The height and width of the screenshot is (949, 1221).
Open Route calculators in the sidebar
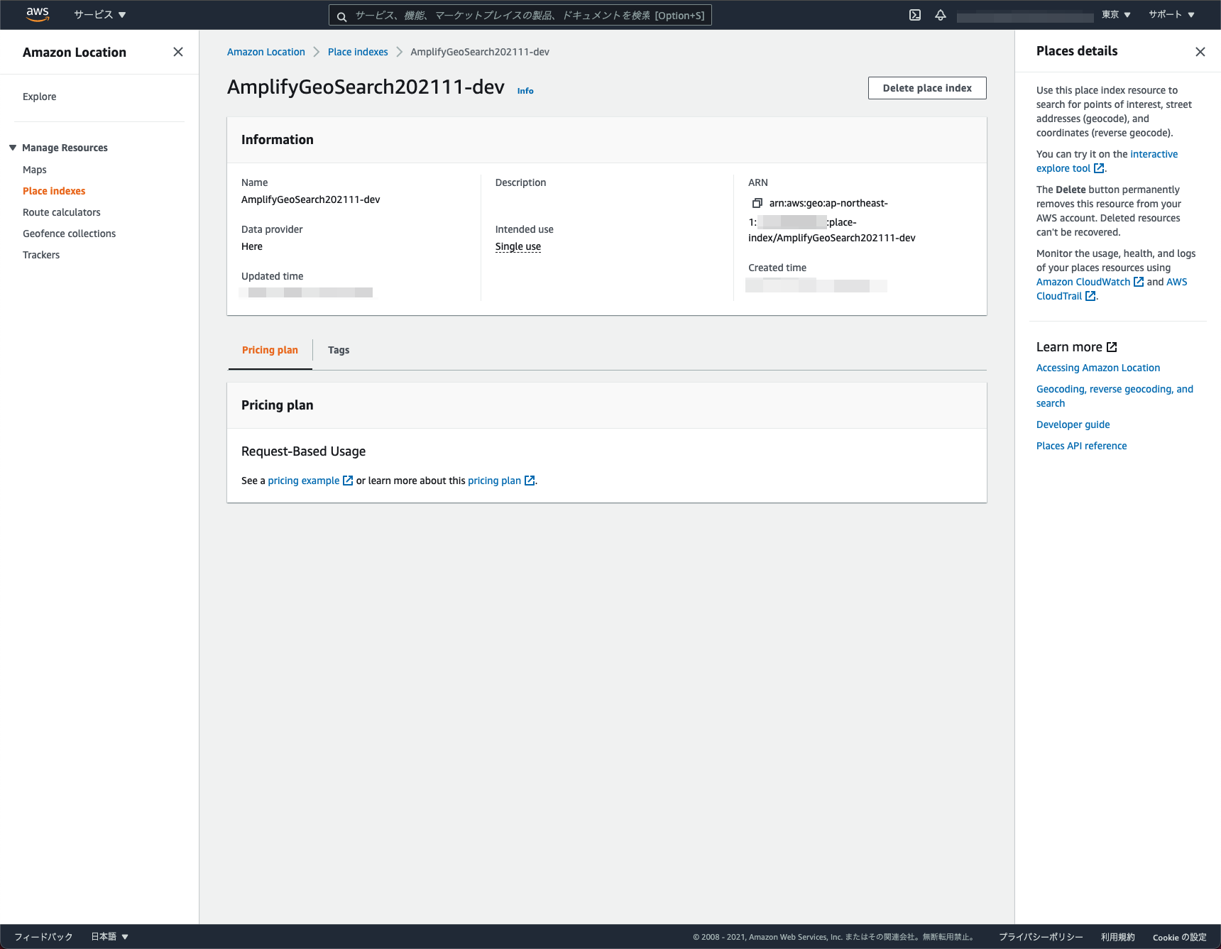coord(62,212)
